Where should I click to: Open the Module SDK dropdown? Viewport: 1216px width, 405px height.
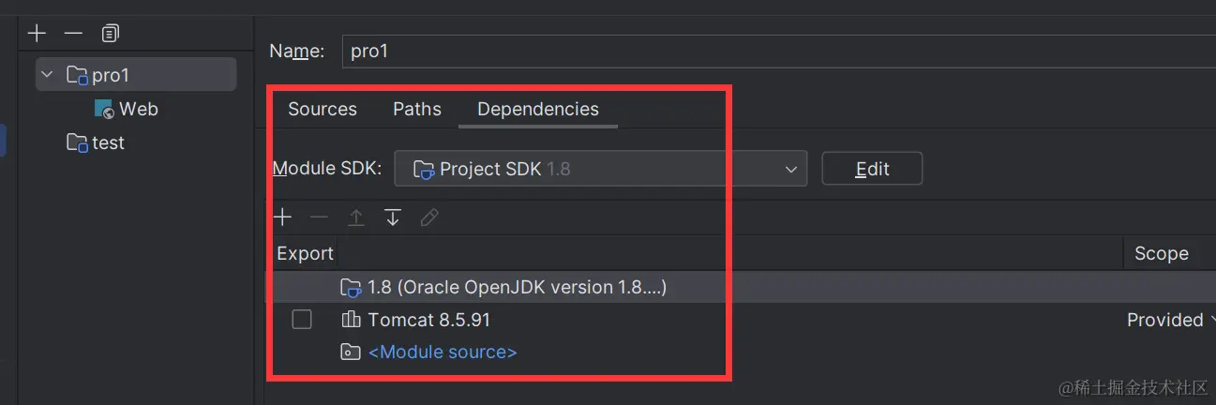point(600,169)
